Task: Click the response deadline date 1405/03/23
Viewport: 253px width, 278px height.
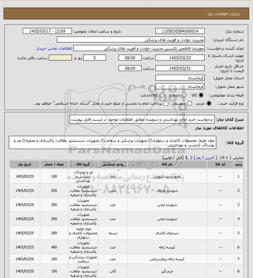Action: [180, 58]
